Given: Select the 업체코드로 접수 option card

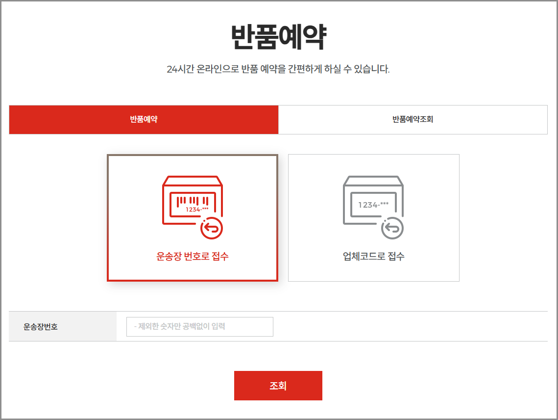Looking at the screenshot, I should [373, 217].
